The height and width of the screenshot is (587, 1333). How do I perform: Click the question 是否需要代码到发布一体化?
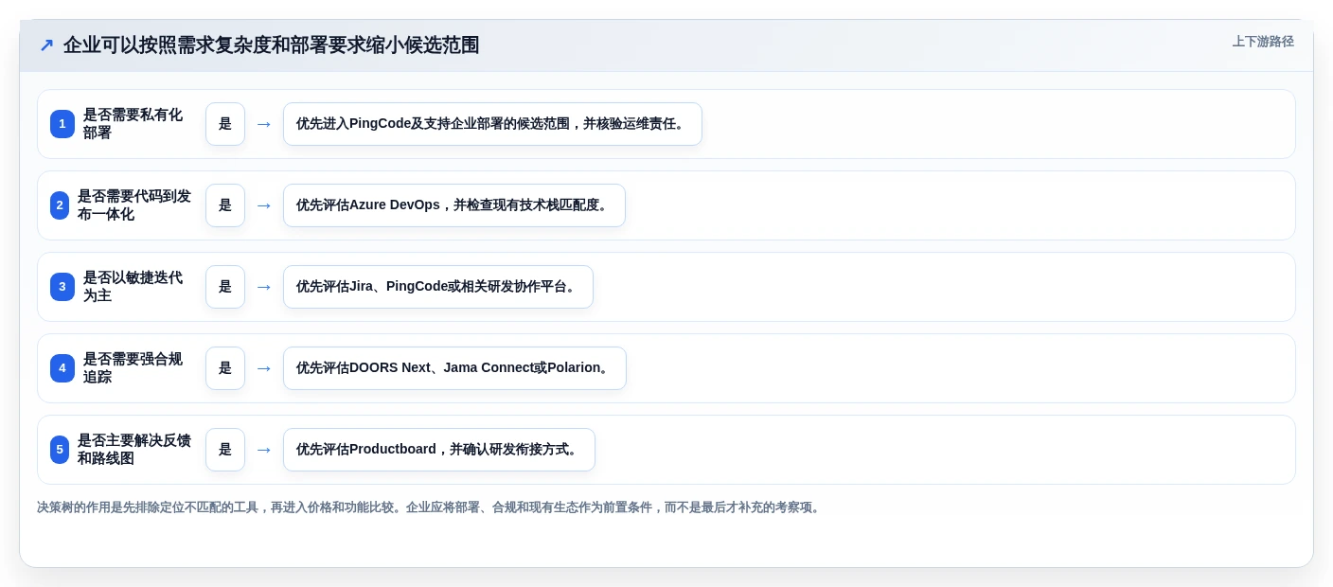coord(133,205)
